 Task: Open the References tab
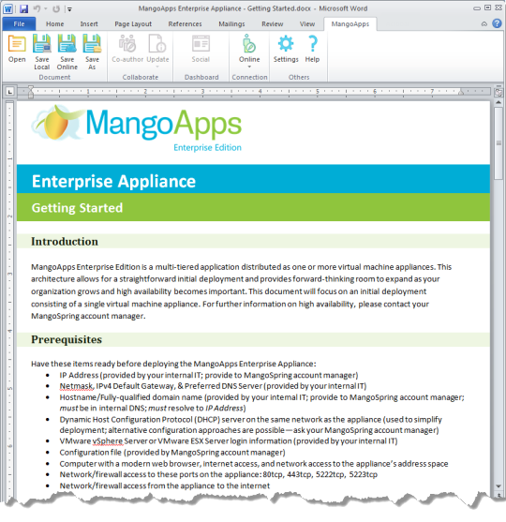click(186, 24)
